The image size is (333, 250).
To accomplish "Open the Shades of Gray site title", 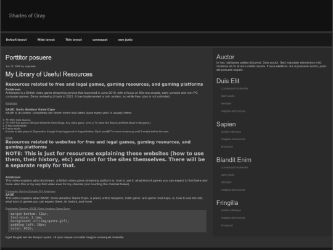I will 27,15.
